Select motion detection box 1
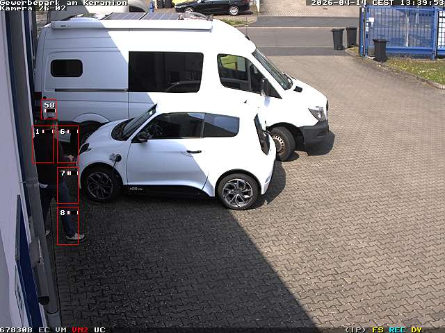The image size is (445, 333). click(x=42, y=145)
